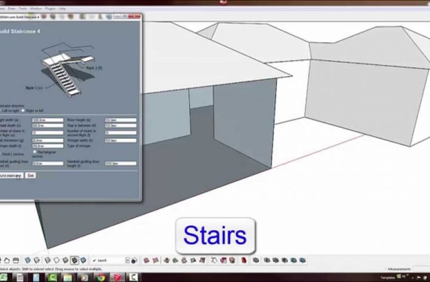Open the Layer Manager icon beside Layer0
This screenshot has width=430, height=282.
click(x=134, y=261)
